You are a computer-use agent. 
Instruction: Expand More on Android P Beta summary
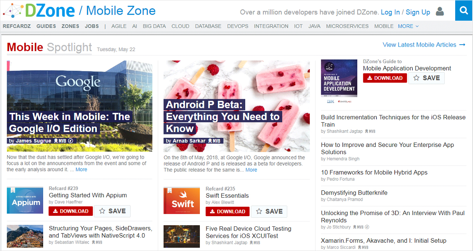[251, 170]
